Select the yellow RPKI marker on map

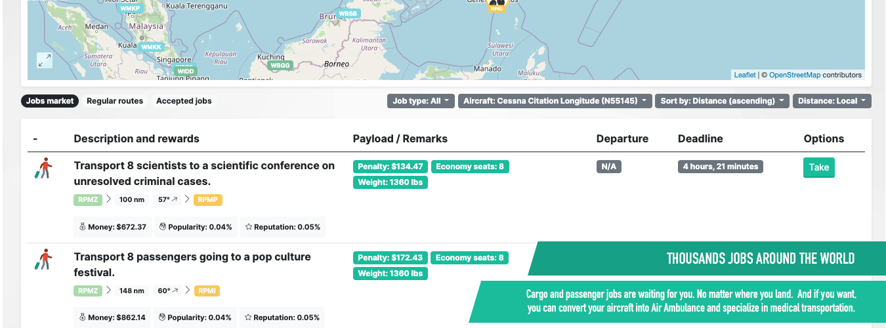click(497, 8)
